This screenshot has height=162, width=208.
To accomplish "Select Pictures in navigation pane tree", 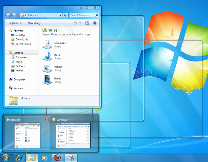I will [x=20, y=66].
